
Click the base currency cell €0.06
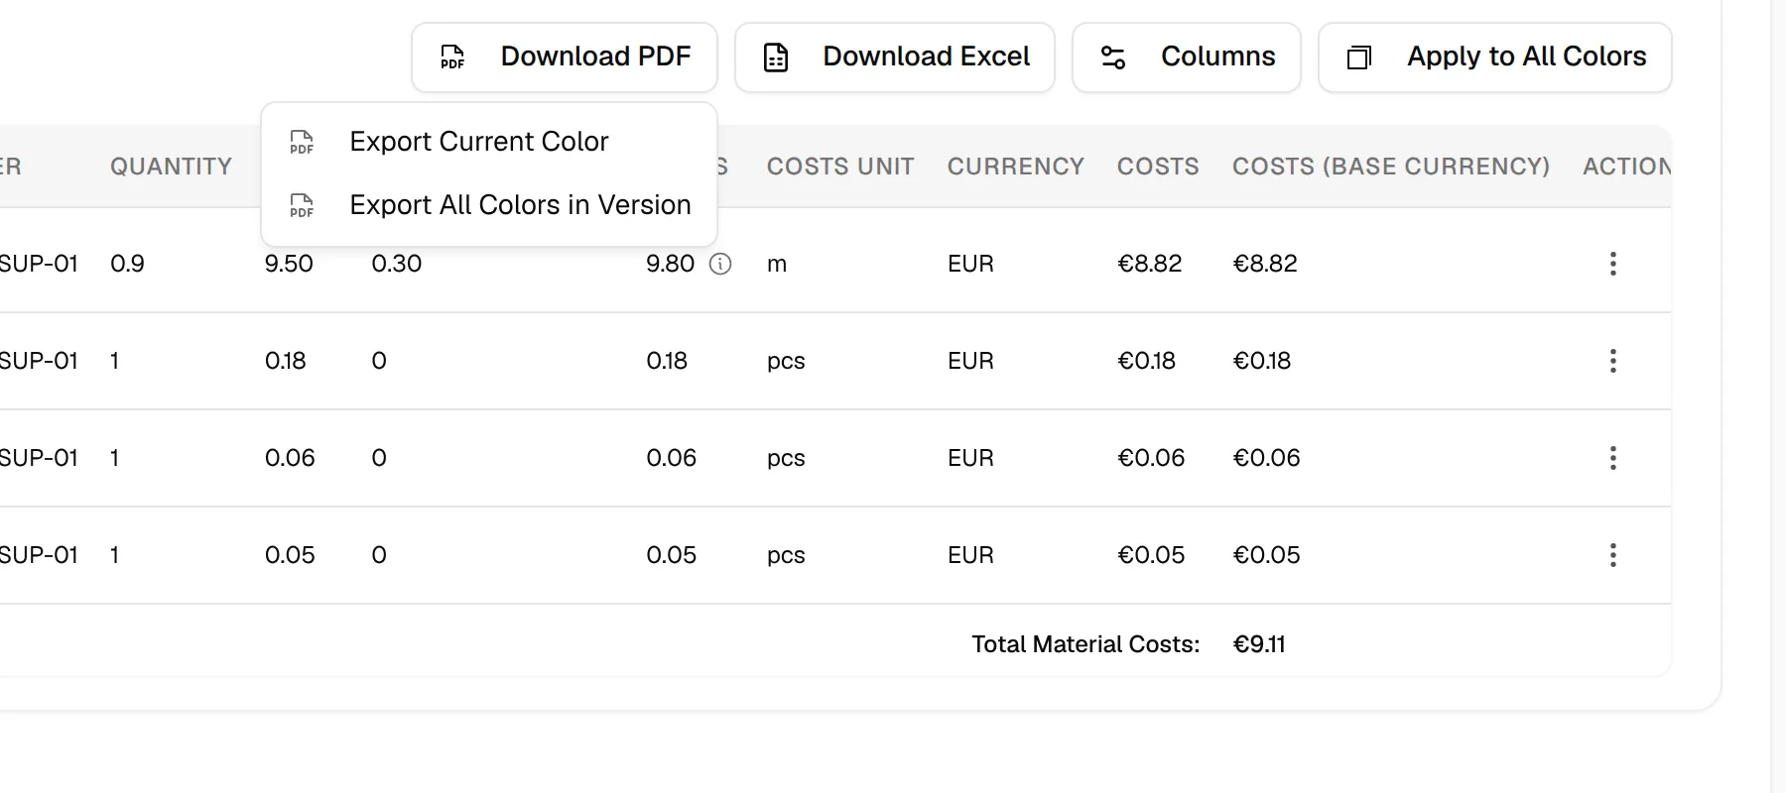click(x=1266, y=458)
